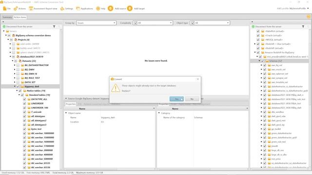312x175 pixels.
Task: Switch to the Action Items tab
Action: coord(20,17)
